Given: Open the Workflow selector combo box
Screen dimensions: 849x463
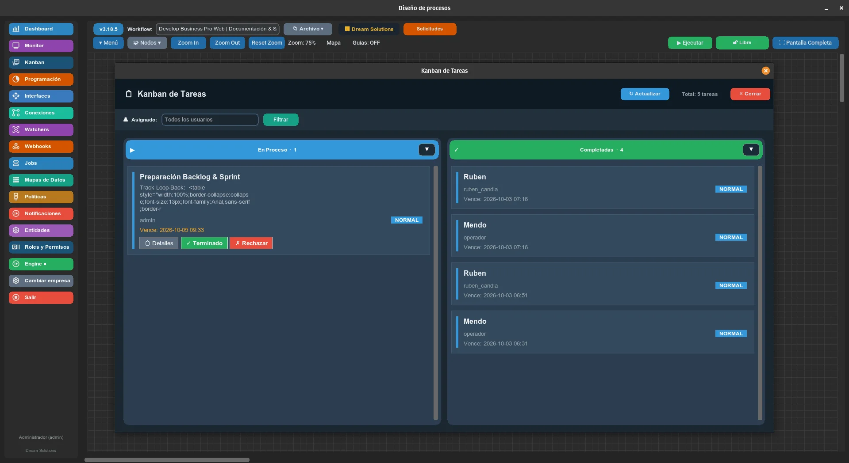Looking at the screenshot, I should click(x=217, y=29).
